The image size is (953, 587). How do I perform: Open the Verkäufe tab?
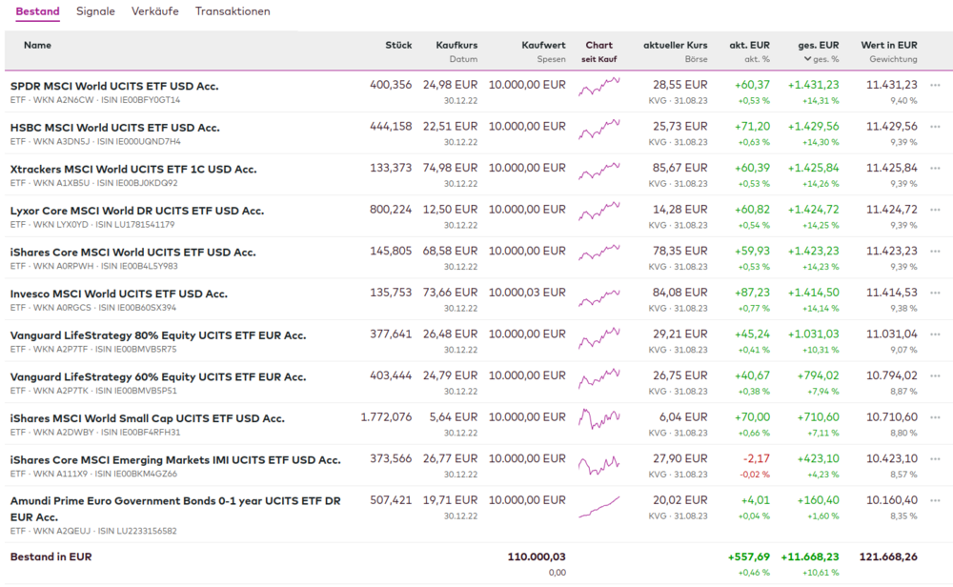tap(154, 11)
